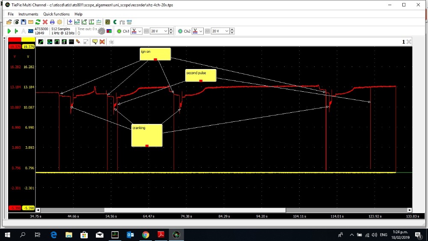The width and height of the screenshot is (428, 241).
Task: Open the Instruments menu
Action: [28, 14]
